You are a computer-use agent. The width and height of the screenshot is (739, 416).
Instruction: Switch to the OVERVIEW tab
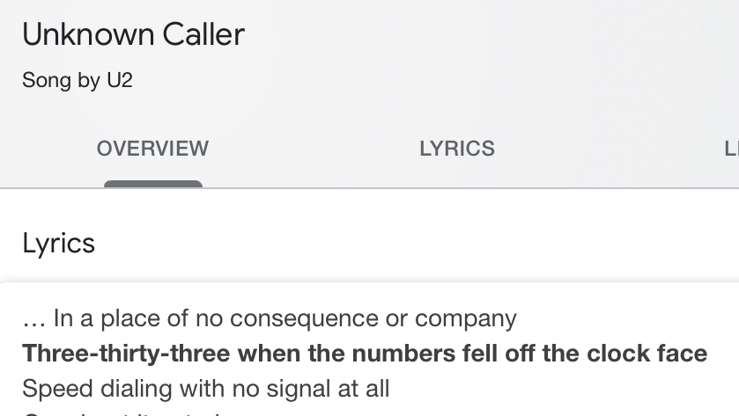pos(152,149)
